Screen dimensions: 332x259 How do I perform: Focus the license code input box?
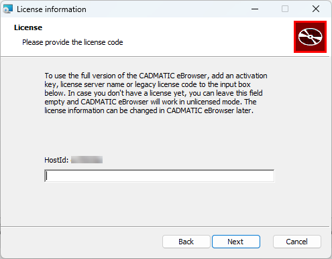[x=160, y=176]
